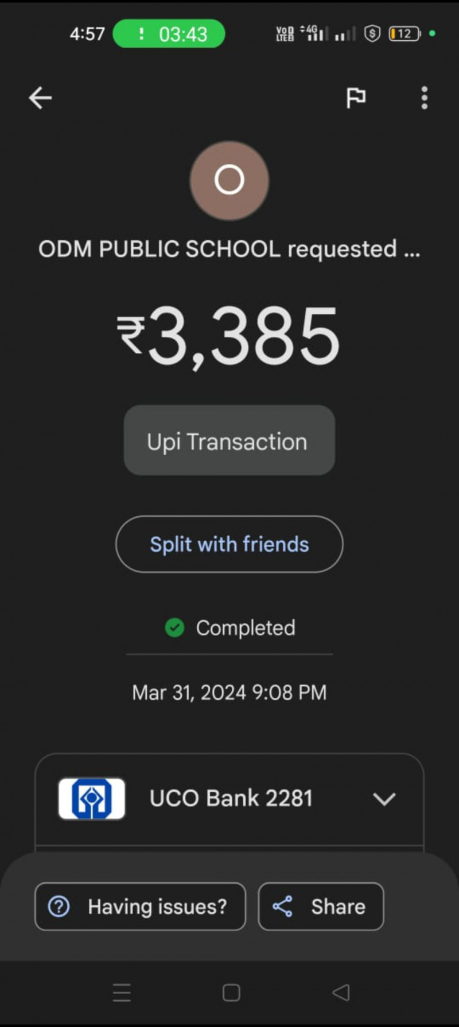The height and width of the screenshot is (1027, 459).
Task: Tap the green Completed checkmark icon
Action: (x=174, y=628)
